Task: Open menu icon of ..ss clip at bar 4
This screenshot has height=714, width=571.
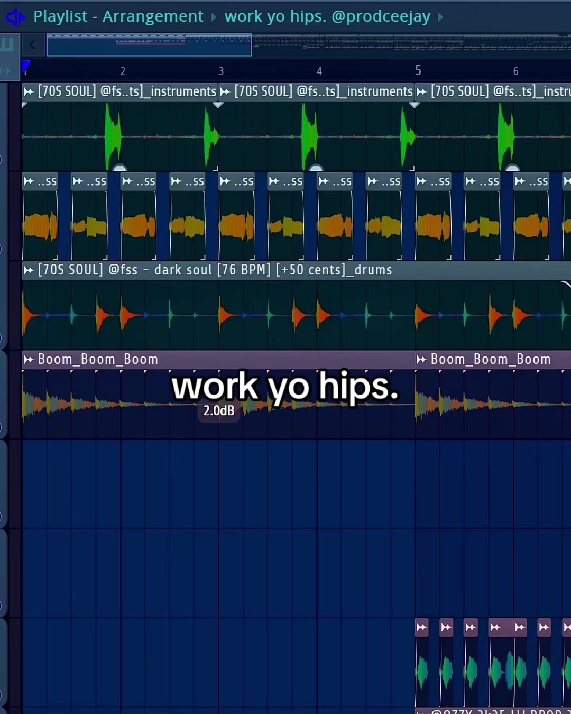Action: pyautogui.click(x=324, y=181)
